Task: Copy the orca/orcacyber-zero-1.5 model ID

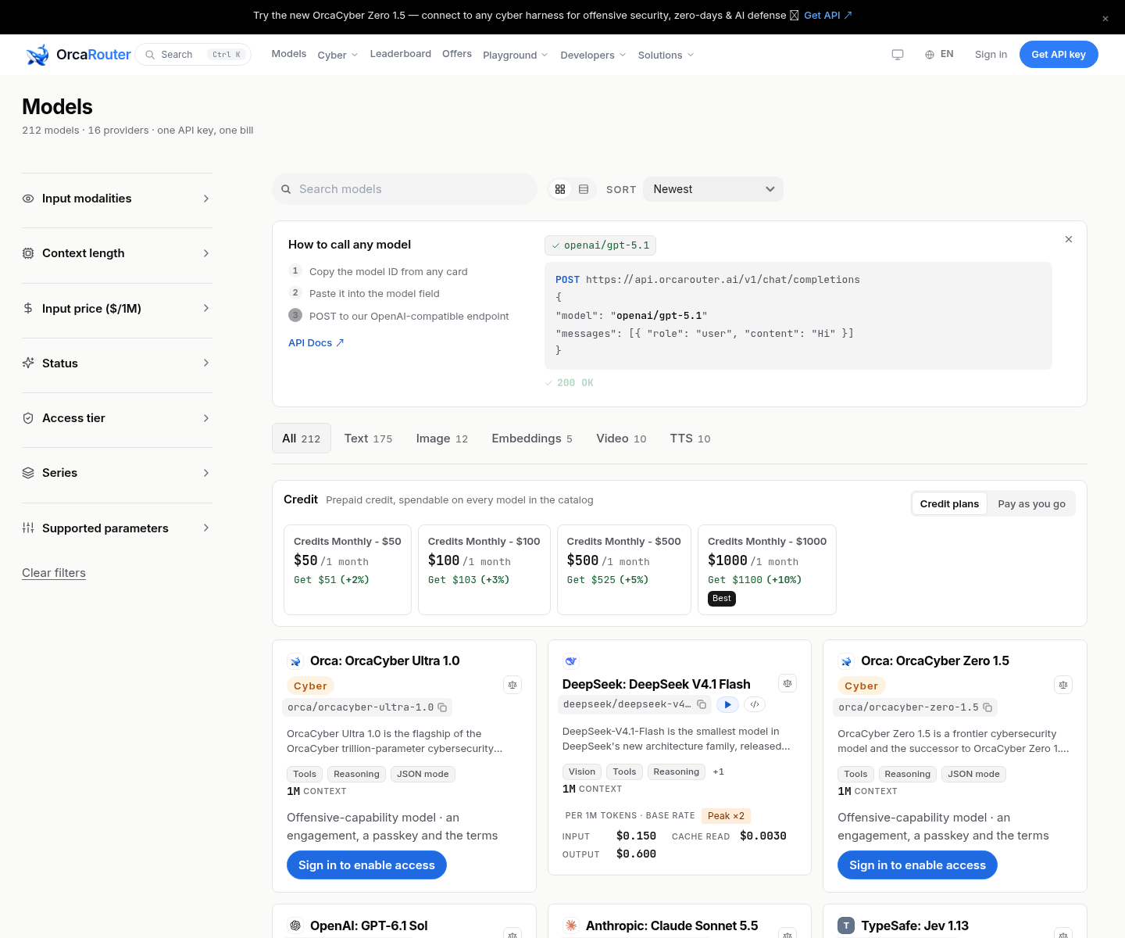Action: pyautogui.click(x=987, y=707)
